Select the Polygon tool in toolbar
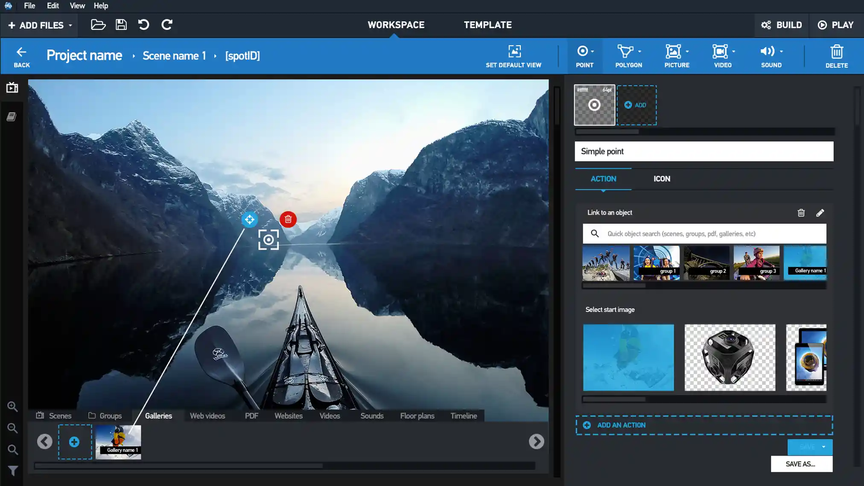Screen dimensions: 864x486 [628, 56]
